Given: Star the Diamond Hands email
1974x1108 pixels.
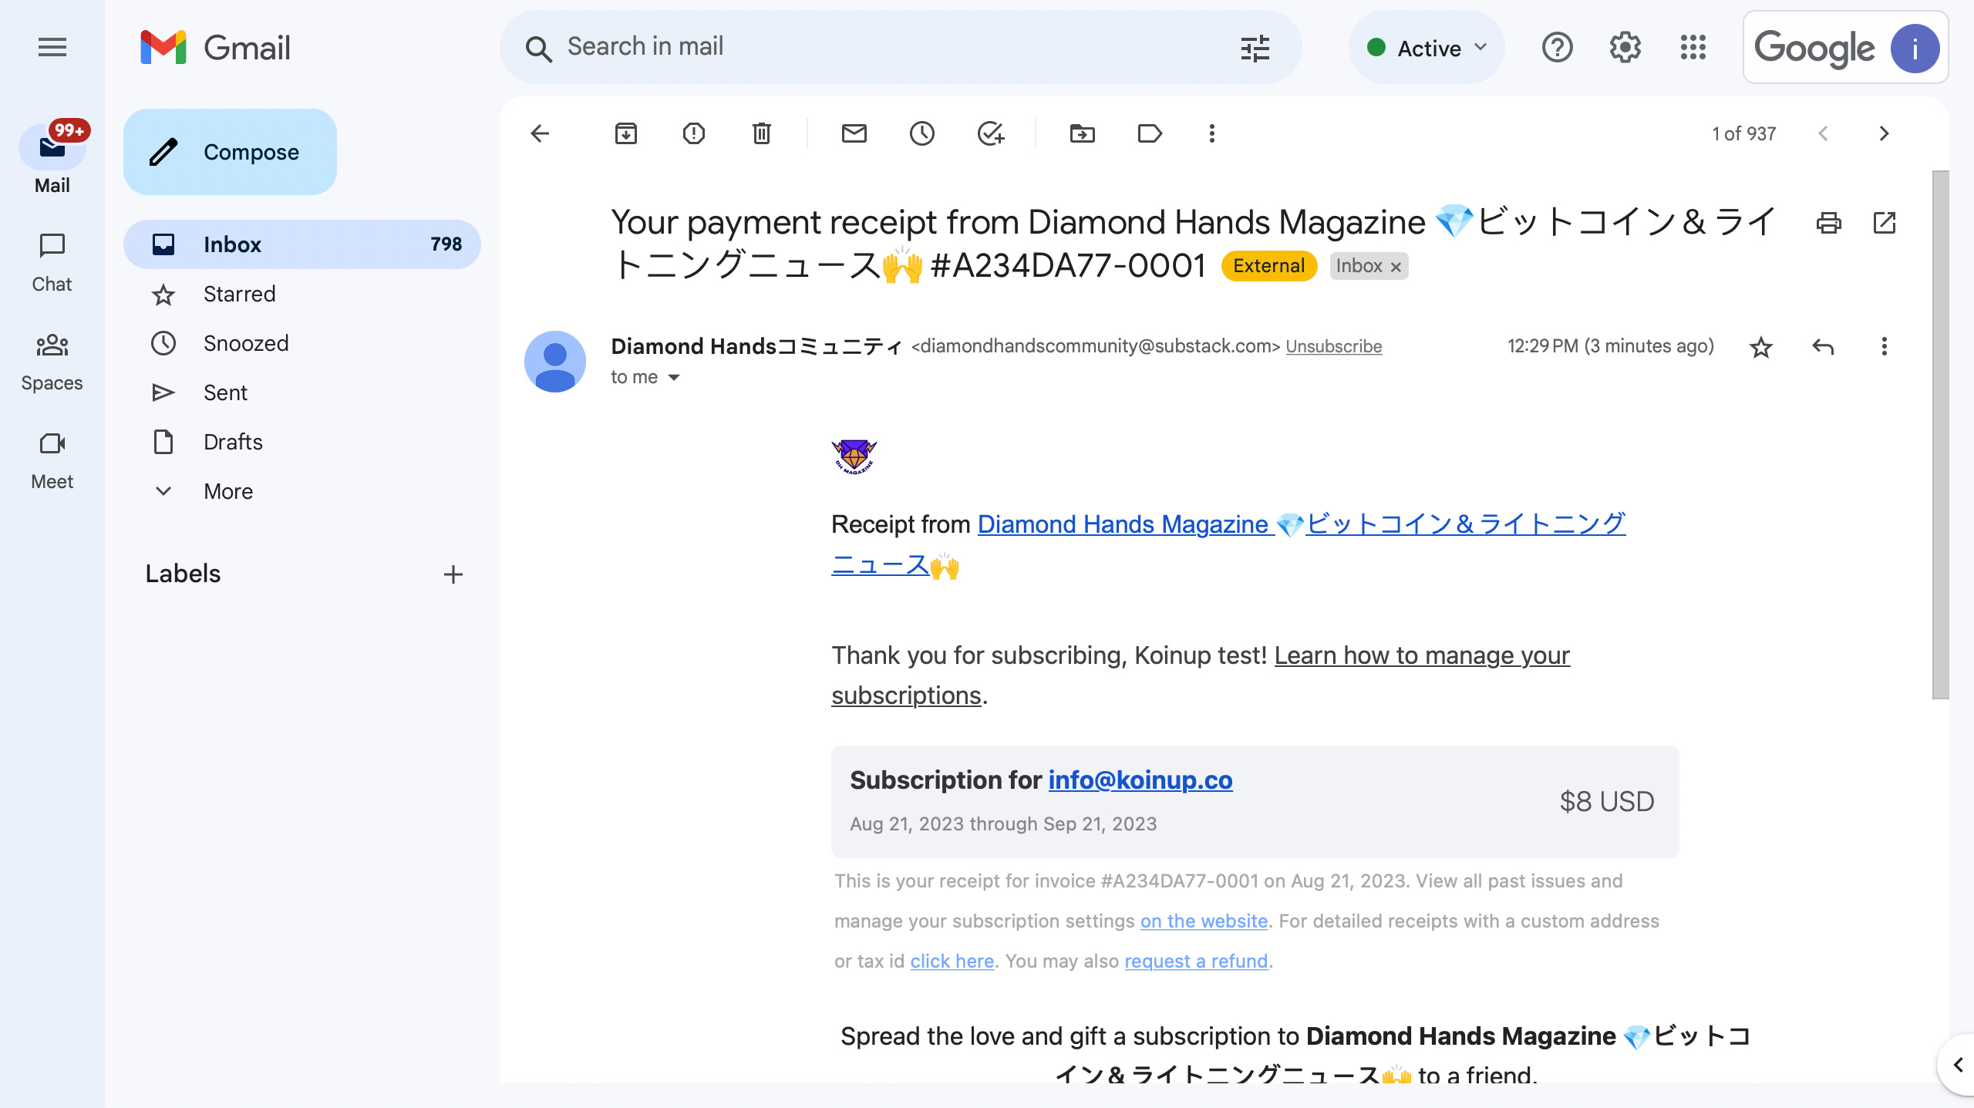Looking at the screenshot, I should (1760, 347).
